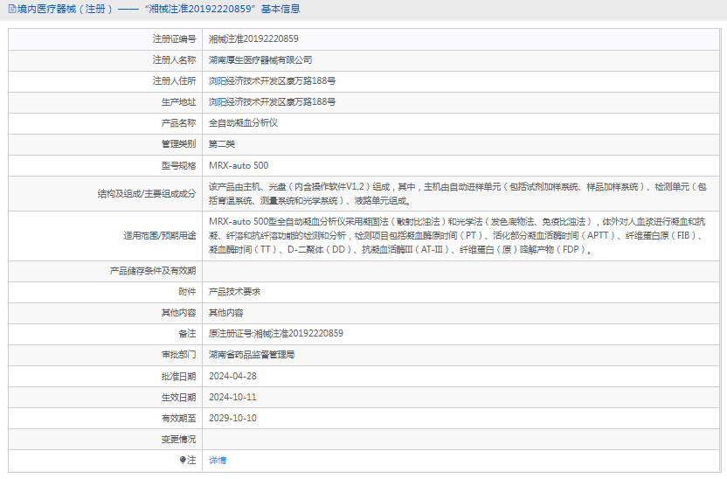Click approval date 2024-04-28
The height and width of the screenshot is (479, 727).
click(x=232, y=376)
